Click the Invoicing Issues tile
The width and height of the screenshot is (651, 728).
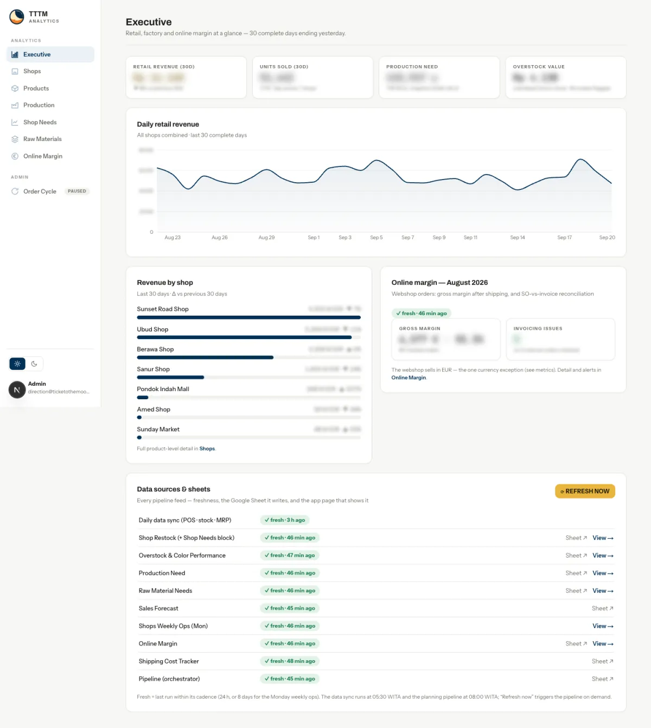(560, 339)
